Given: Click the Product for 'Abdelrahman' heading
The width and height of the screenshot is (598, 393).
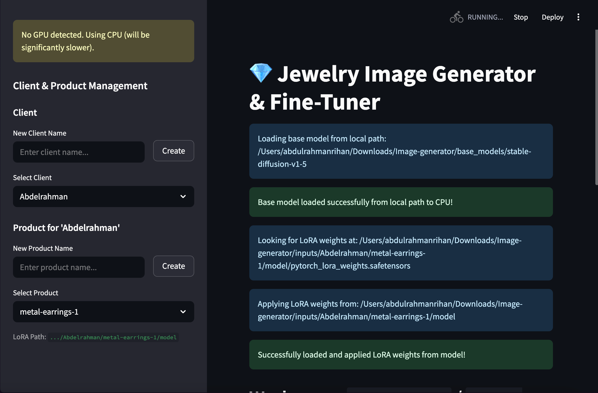Looking at the screenshot, I should [66, 228].
